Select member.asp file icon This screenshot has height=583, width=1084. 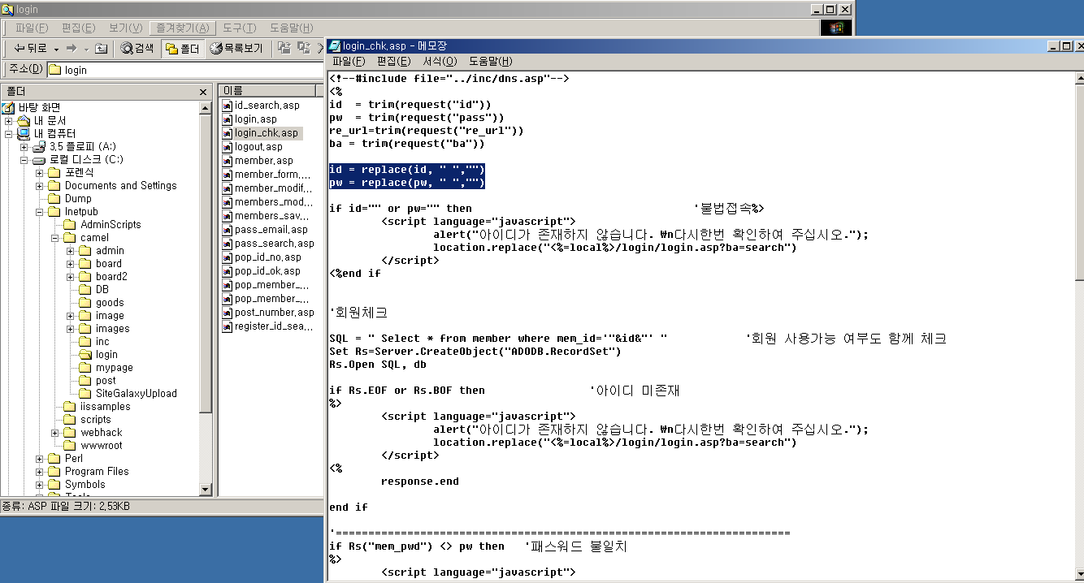tap(228, 161)
